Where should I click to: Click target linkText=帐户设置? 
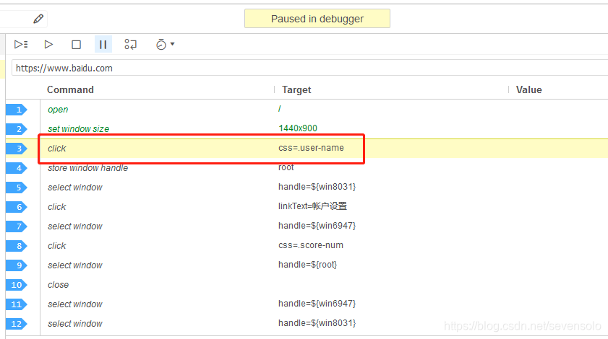pyautogui.click(x=312, y=206)
